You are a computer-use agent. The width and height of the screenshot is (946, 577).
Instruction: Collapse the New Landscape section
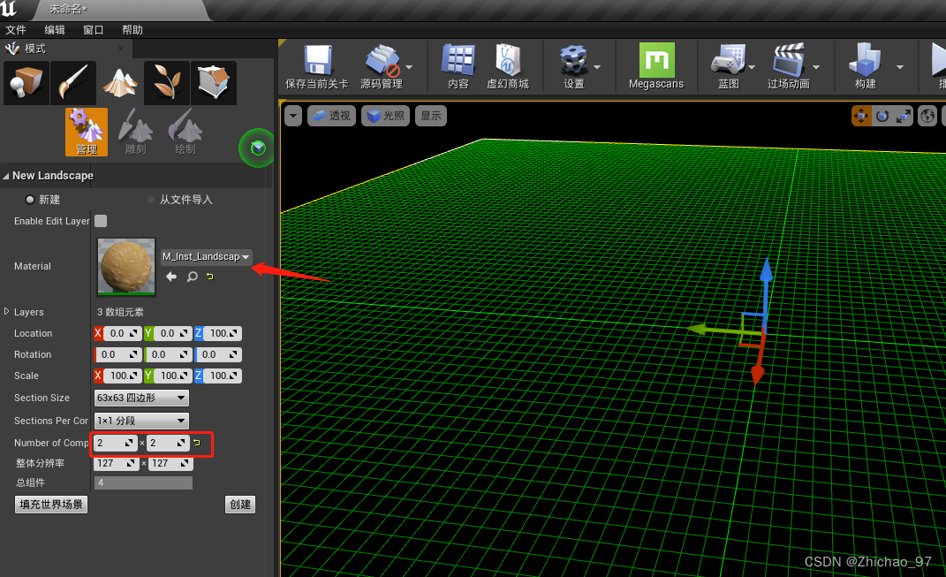coord(6,176)
